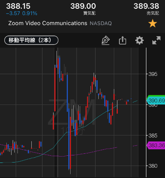Viewport: 165px width, 178px height.
Task: Click the 385 price axis label
Action: [x=153, y=135]
